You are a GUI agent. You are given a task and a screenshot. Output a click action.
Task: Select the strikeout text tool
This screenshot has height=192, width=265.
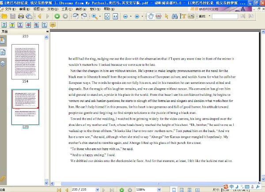(28, 25)
